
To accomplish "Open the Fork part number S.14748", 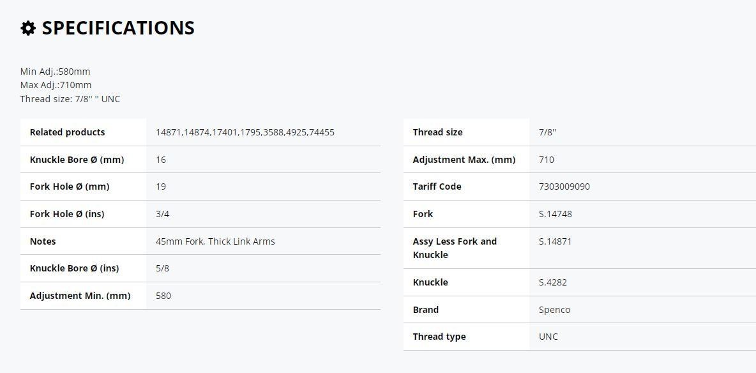I will (556, 214).
